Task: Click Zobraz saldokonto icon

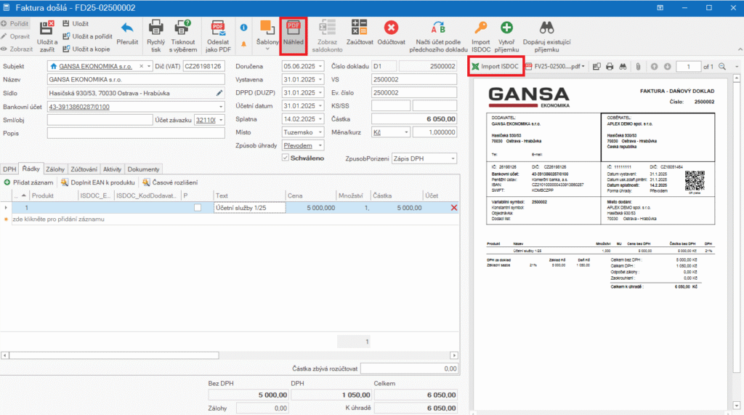Action: (x=327, y=28)
